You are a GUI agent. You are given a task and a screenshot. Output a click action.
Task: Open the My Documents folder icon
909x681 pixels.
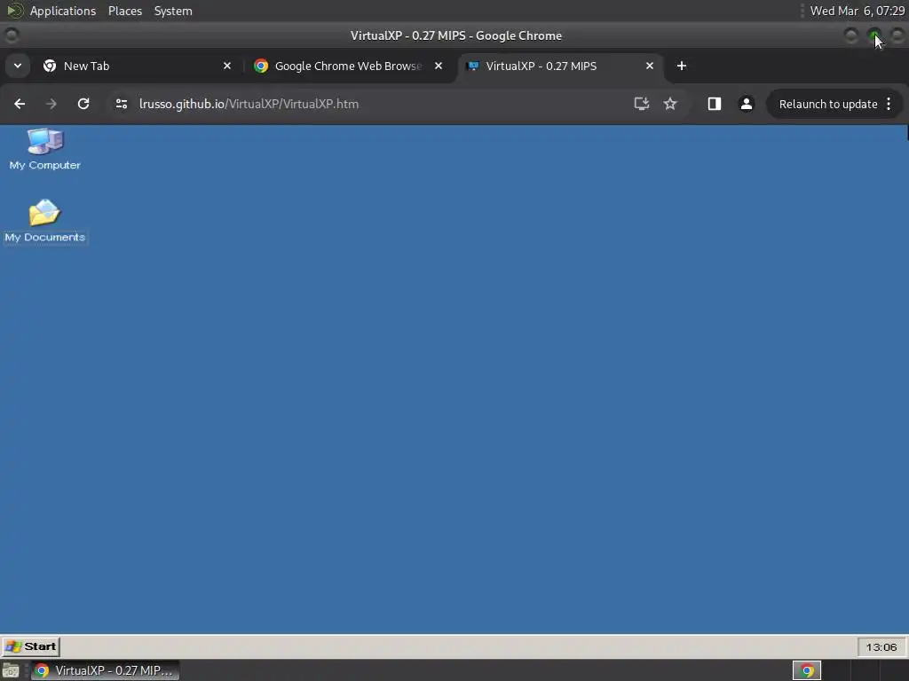pyautogui.click(x=44, y=221)
